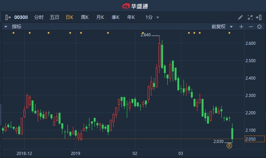
Task: Click the tallest red candle at the peak
Action: (x=159, y=55)
